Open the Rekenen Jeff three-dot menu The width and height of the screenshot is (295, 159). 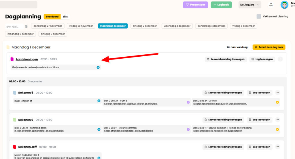tap(277, 147)
